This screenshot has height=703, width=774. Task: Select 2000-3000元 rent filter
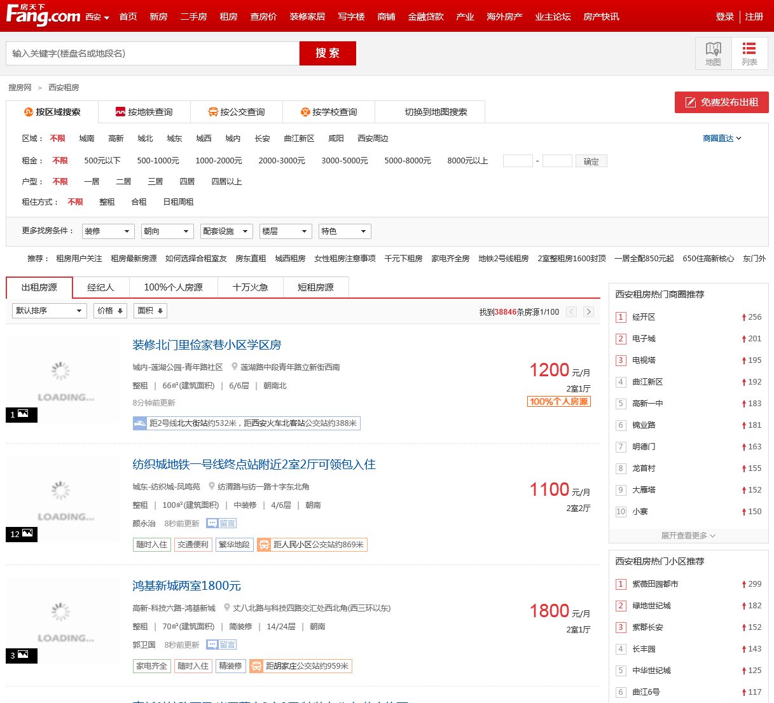tap(282, 161)
